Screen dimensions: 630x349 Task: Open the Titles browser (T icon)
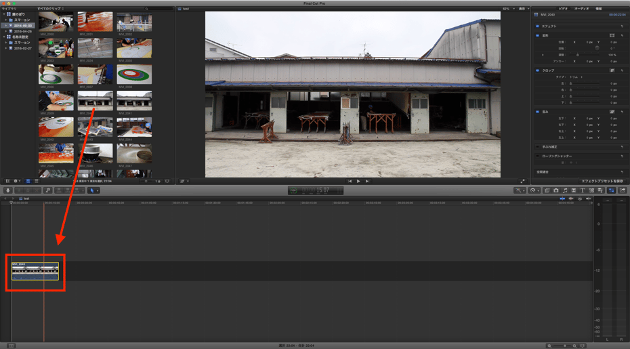[582, 190]
